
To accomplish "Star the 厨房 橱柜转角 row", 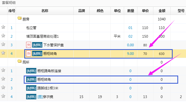I will pos(3,53).
